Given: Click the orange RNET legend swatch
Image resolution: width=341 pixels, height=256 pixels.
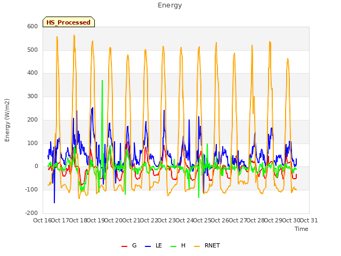Looking at the screenshot, I should [197, 246].
